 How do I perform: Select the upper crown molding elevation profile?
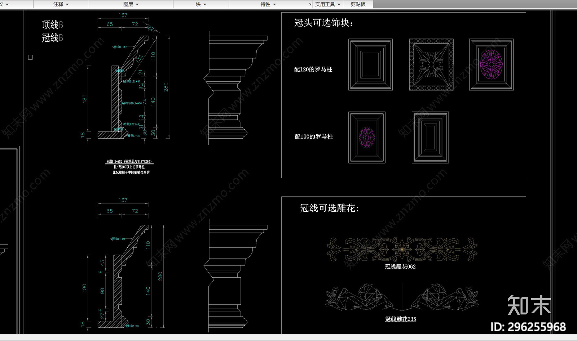236,88
